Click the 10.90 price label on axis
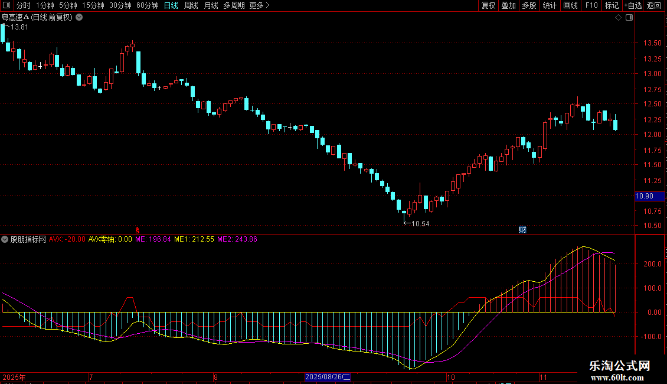The width and height of the screenshot is (667, 384). pyautogui.click(x=644, y=196)
